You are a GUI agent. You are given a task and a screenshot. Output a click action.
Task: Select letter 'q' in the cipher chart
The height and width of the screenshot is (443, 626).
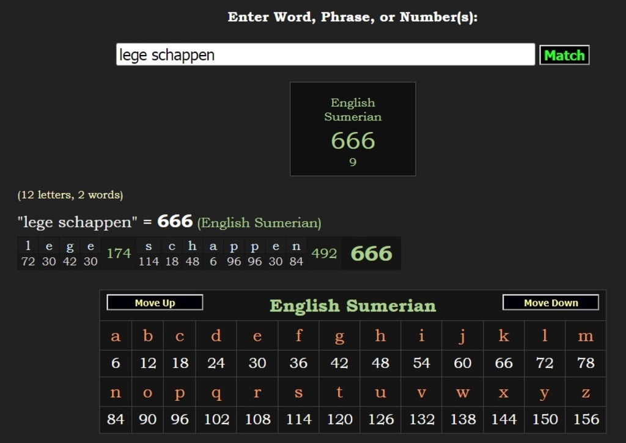pyautogui.click(x=216, y=392)
